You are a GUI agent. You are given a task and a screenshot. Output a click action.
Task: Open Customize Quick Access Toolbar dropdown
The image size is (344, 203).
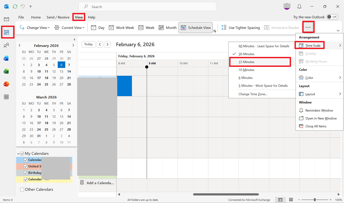click(30, 6)
